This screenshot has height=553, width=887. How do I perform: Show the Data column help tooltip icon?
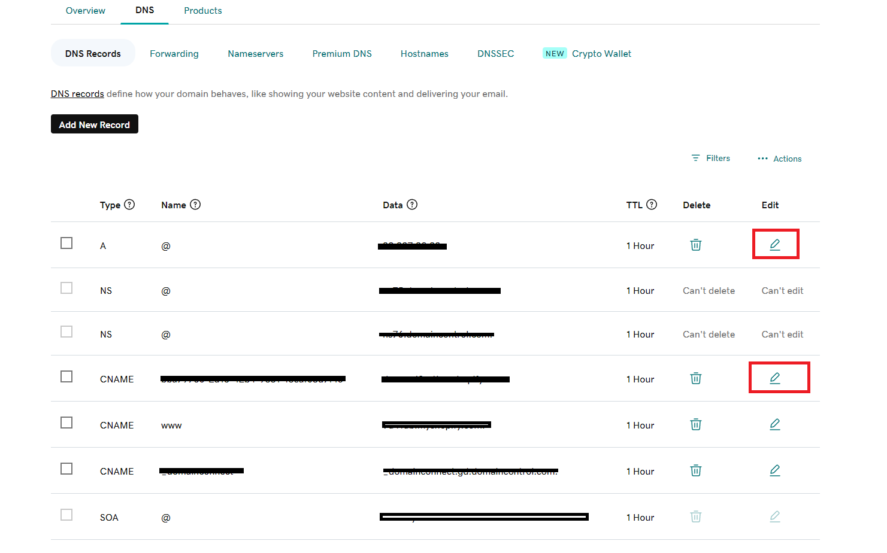[412, 205]
